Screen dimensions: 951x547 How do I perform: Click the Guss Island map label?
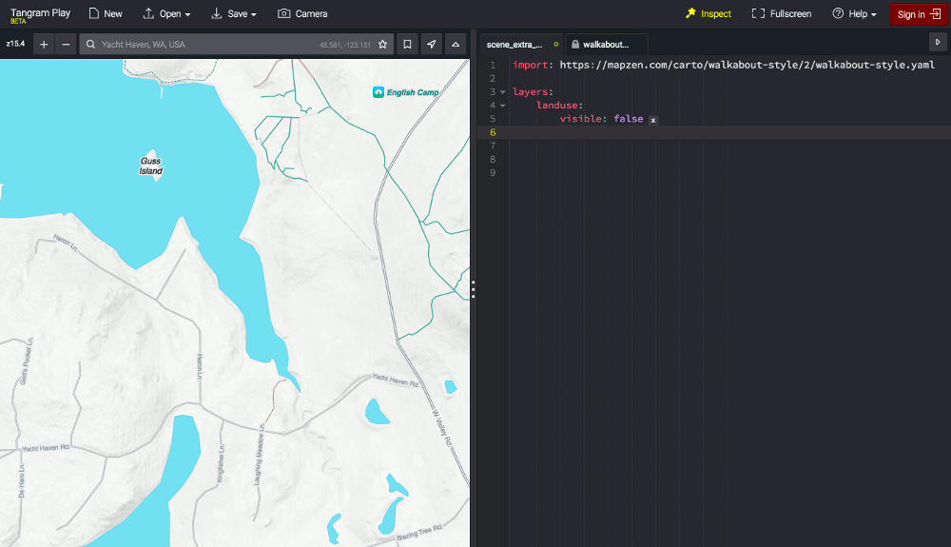coord(150,166)
